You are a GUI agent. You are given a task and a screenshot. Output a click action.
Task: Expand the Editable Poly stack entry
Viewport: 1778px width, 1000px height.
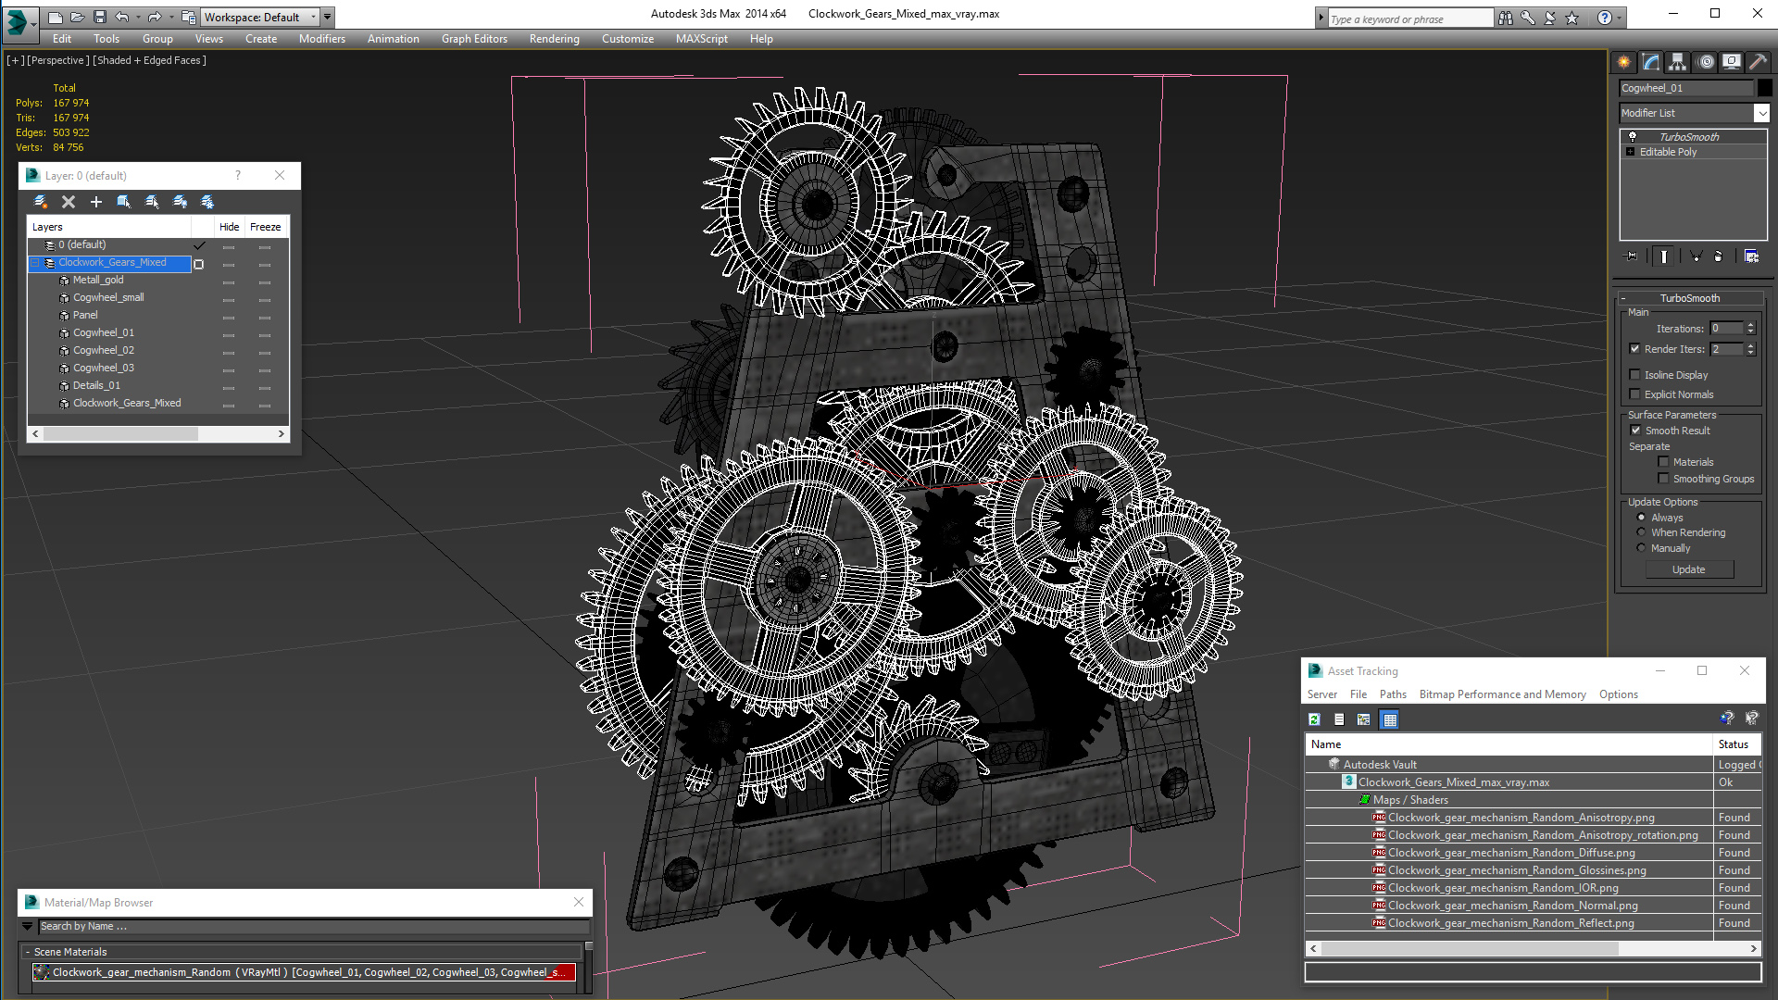(1630, 152)
